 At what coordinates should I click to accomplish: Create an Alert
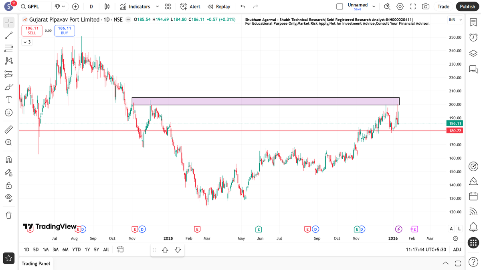coord(190,6)
